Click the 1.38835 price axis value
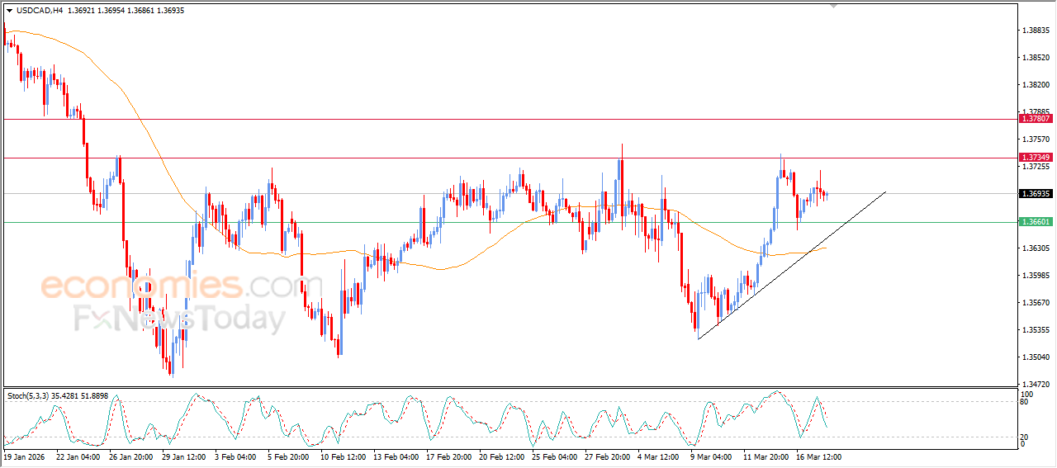This screenshot has width=1057, height=468. (x=1035, y=31)
